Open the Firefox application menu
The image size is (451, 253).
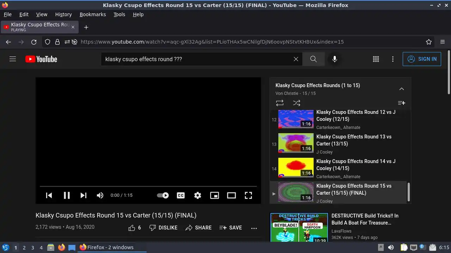point(443,42)
